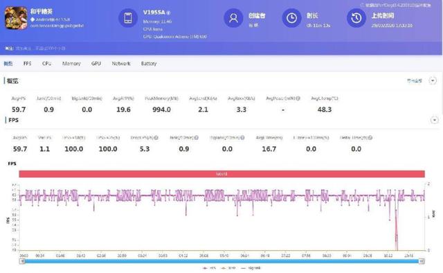443x273 pixels.
Task: Click the PeakMemory value 994.0
Action: (161, 109)
